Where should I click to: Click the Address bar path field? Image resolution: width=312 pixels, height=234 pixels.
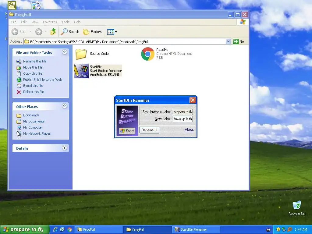click(127, 41)
